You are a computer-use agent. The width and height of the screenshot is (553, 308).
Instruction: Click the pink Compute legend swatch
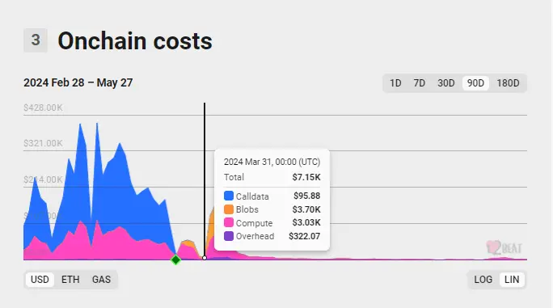(x=229, y=222)
